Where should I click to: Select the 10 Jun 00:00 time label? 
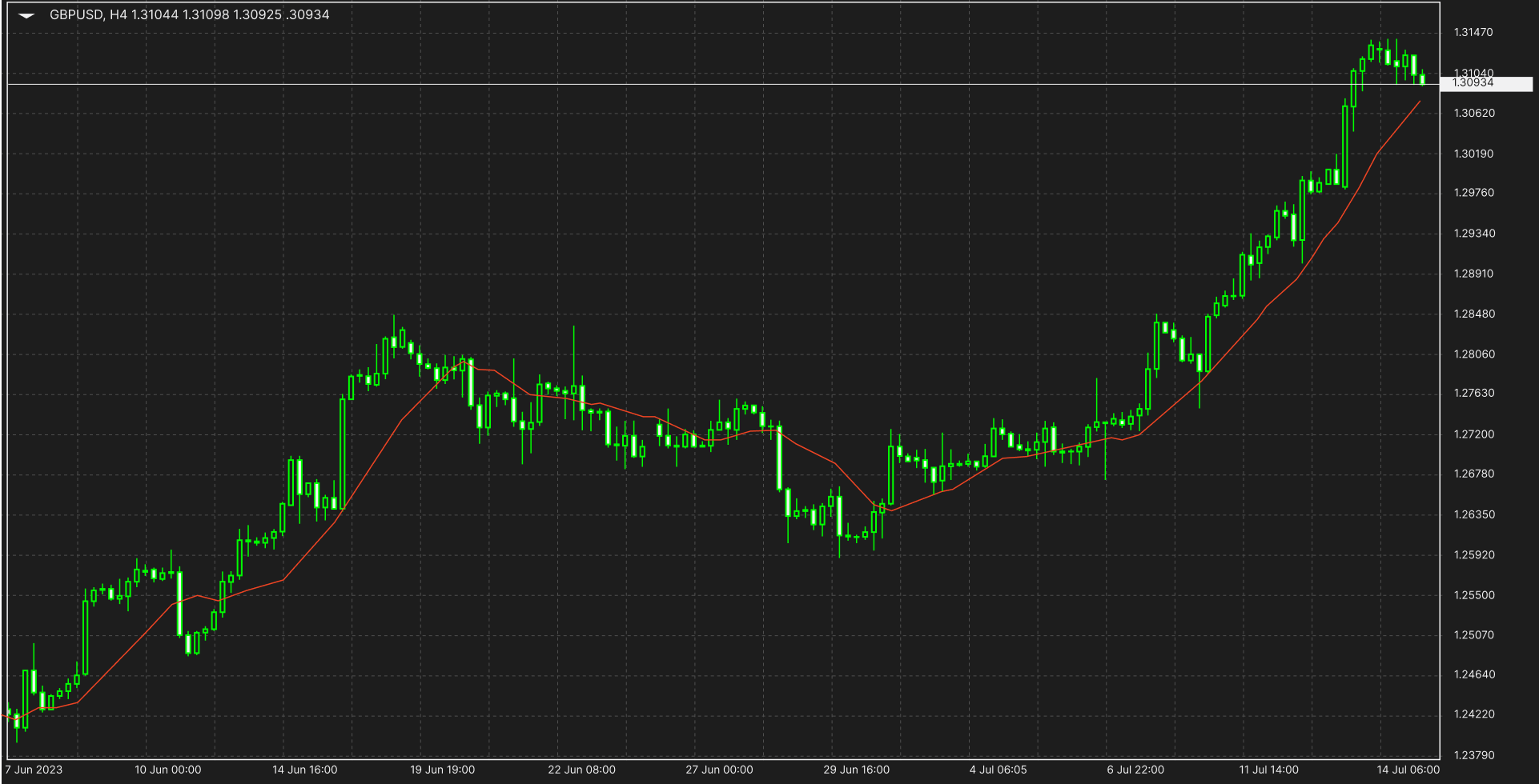coord(167,770)
